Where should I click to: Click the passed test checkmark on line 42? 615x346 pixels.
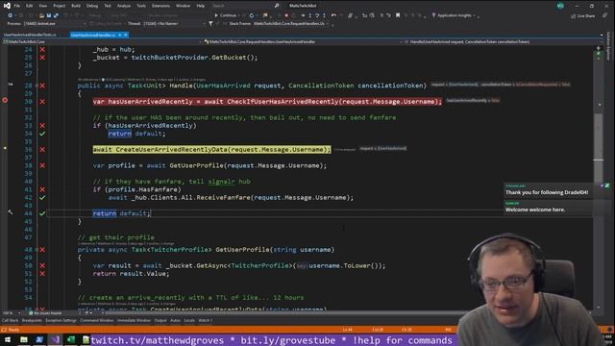(42, 198)
